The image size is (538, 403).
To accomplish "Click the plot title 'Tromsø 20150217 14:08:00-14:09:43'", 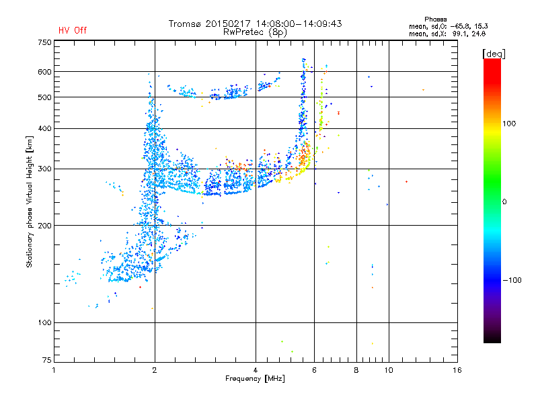I will click(255, 24).
